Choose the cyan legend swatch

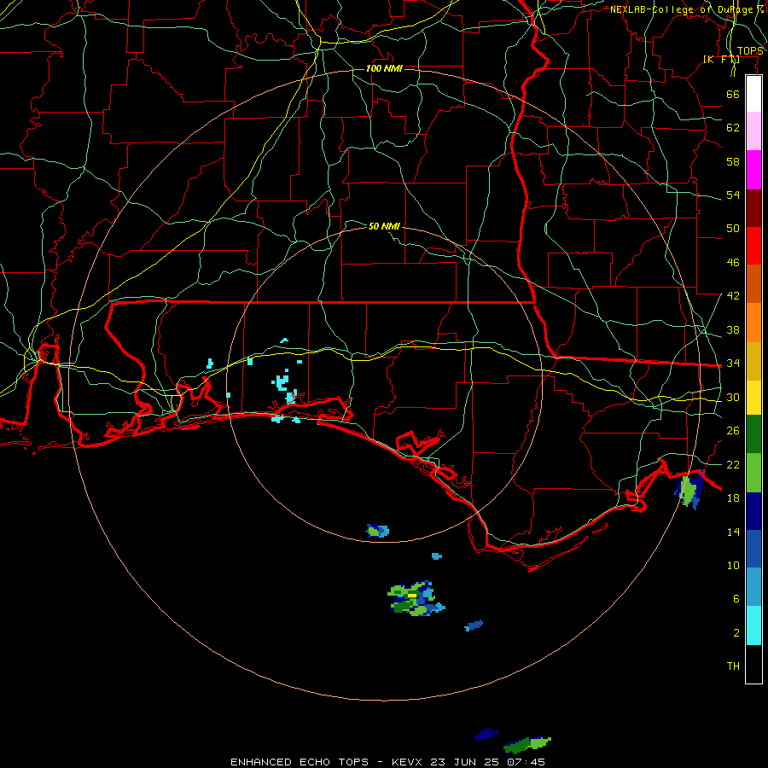pyautogui.click(x=753, y=625)
